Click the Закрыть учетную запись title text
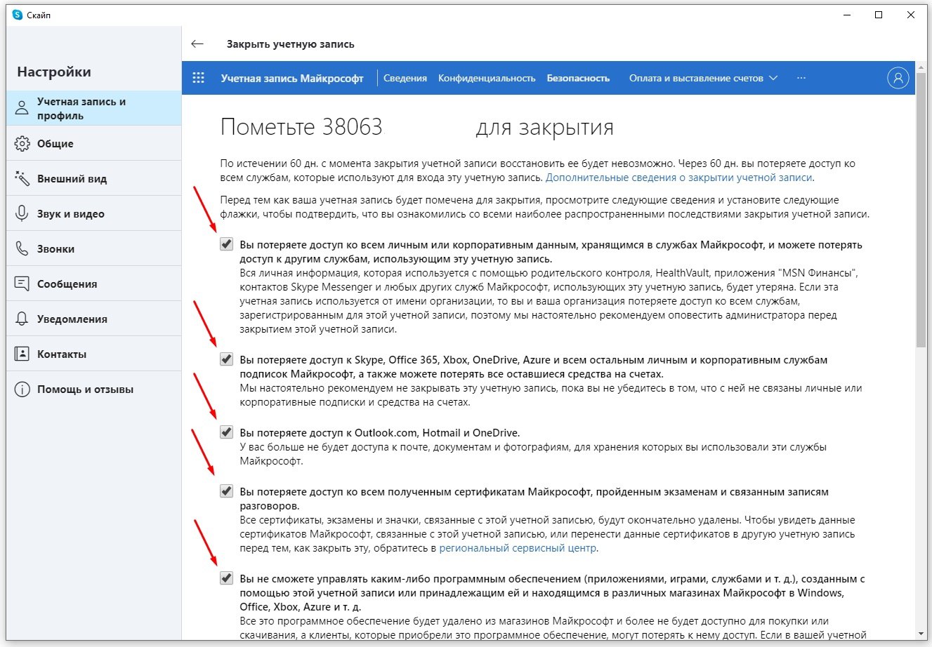The width and height of the screenshot is (932, 647). 290,44
